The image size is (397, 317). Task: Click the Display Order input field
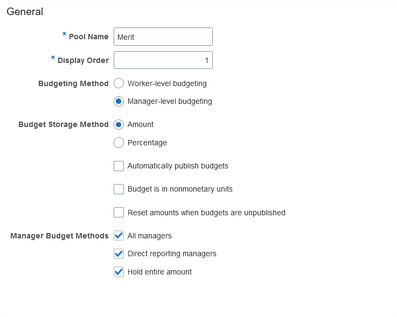point(163,60)
